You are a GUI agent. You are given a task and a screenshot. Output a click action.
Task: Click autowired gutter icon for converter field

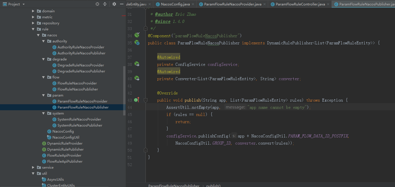pyautogui.click(x=137, y=78)
